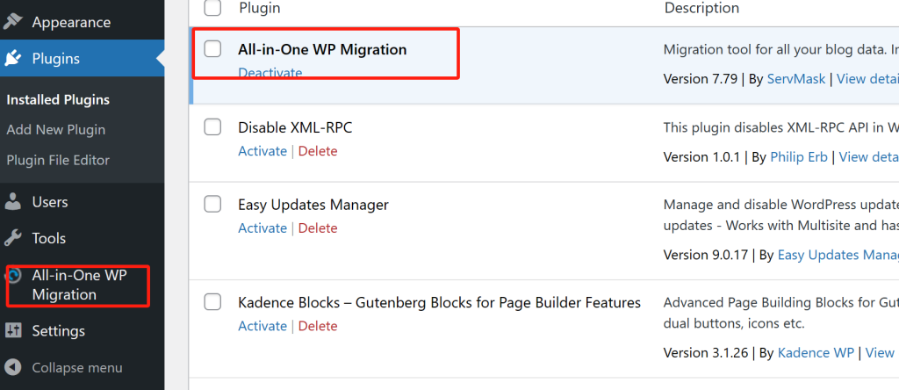
Task: Click the Version 1.0.1 text
Action: 701,156
